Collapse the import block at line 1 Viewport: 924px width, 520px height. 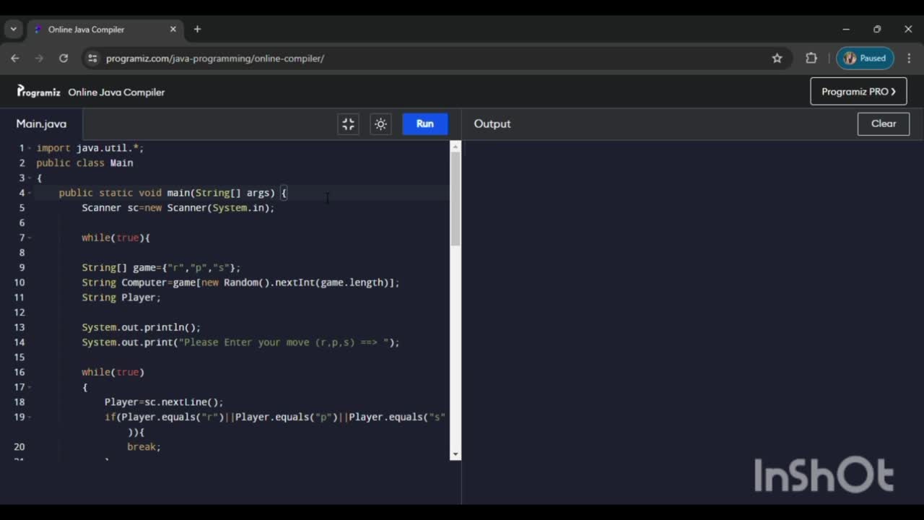point(30,148)
